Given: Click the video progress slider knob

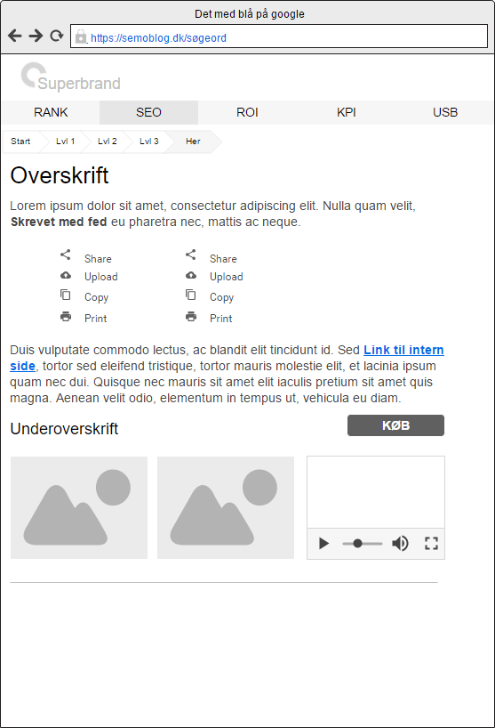Looking at the screenshot, I should point(357,543).
